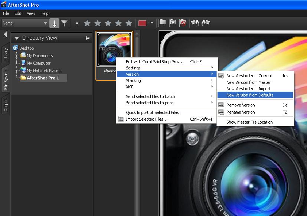The height and width of the screenshot is (216, 307).
Task: Set a five-star rating
Action: [129, 23]
